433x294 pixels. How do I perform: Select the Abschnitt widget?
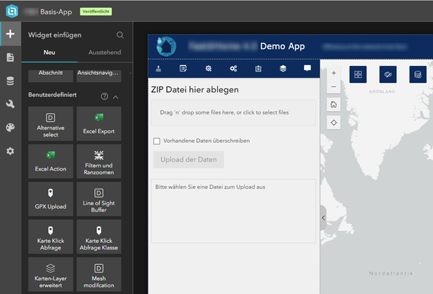(x=51, y=76)
